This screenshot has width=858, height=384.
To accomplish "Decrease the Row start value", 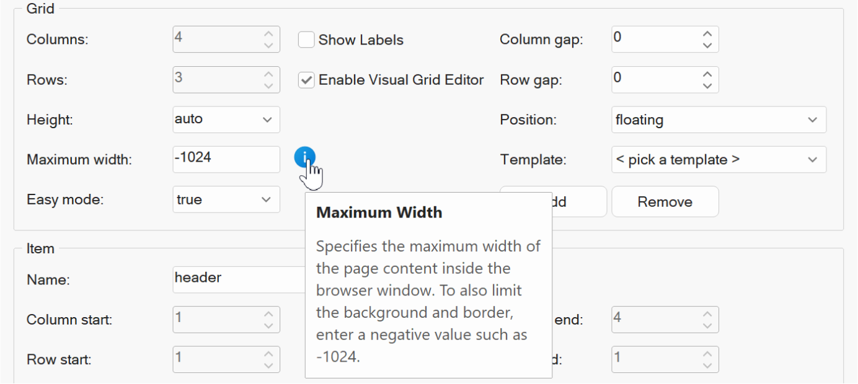I will 268,365.
